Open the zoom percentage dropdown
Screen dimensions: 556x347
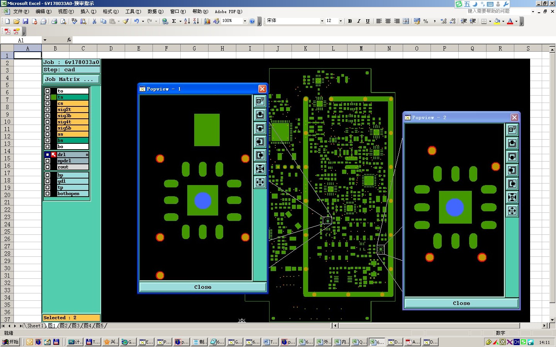(x=245, y=21)
